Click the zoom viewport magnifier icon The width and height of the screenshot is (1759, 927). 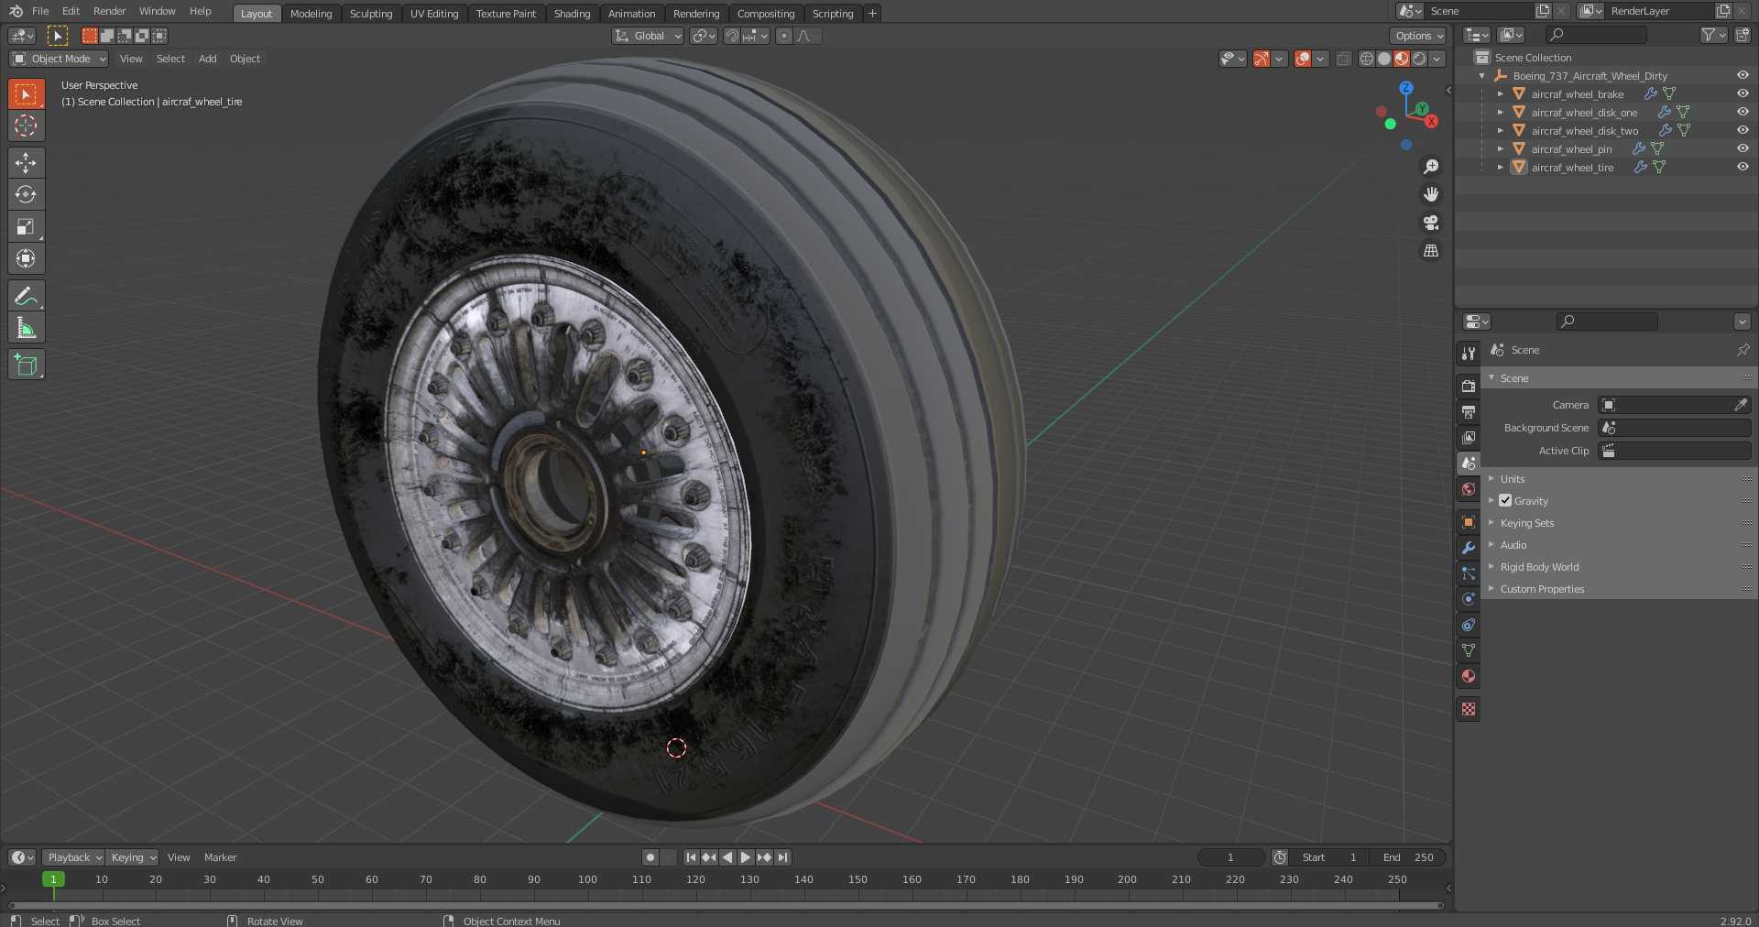click(1430, 167)
